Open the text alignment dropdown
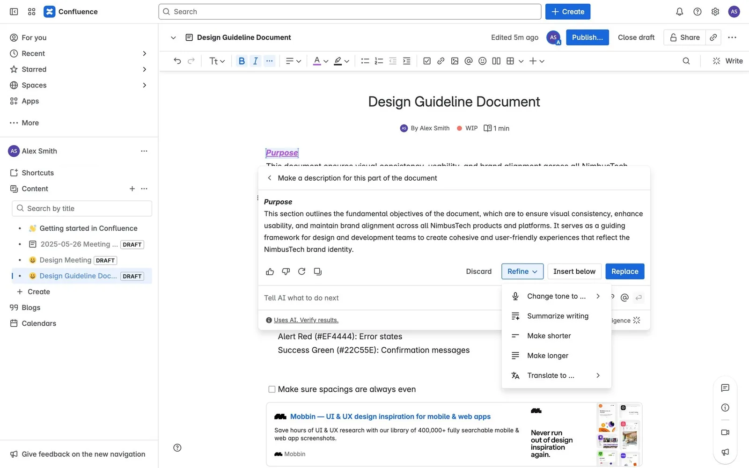The image size is (749, 468). (x=294, y=61)
